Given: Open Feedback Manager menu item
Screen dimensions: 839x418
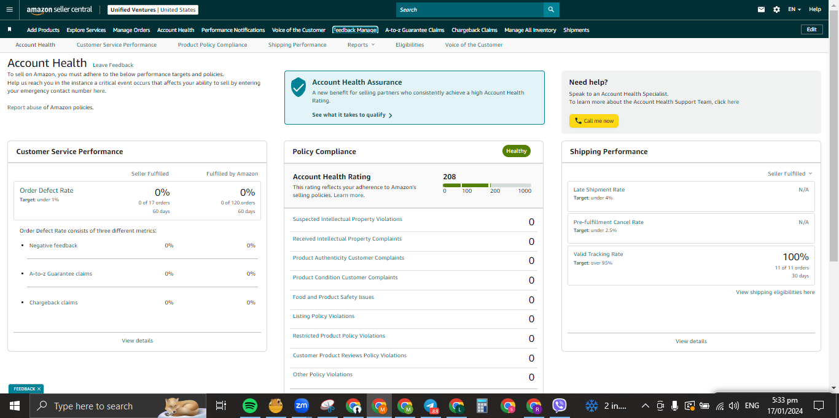Looking at the screenshot, I should click(355, 29).
